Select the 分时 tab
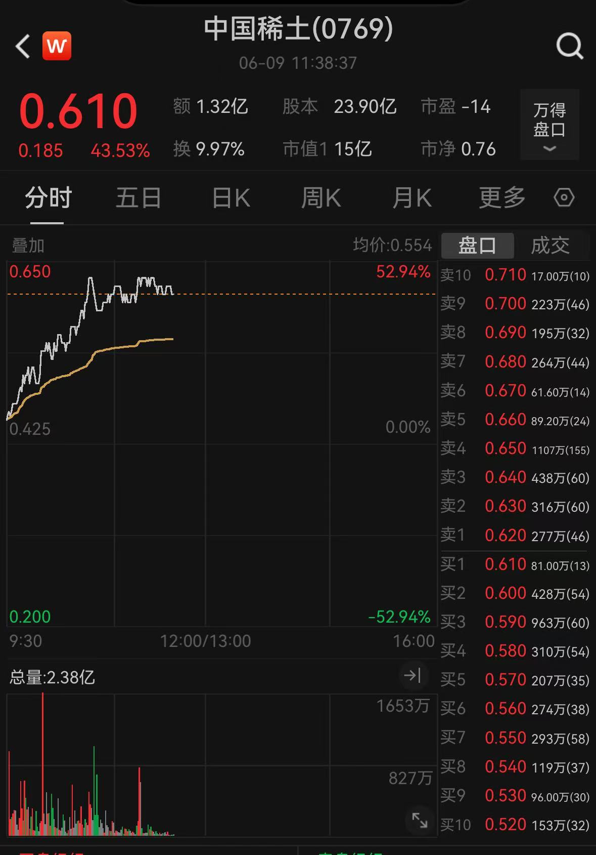This screenshot has height=855, width=596. pyautogui.click(x=48, y=197)
